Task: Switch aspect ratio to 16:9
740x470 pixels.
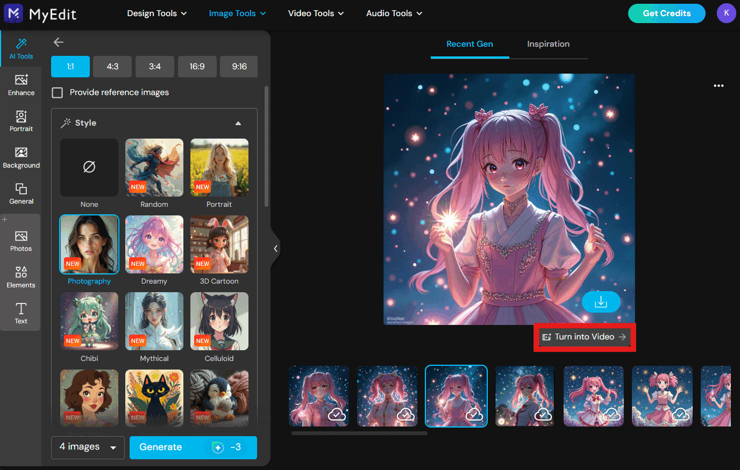Action: click(197, 66)
